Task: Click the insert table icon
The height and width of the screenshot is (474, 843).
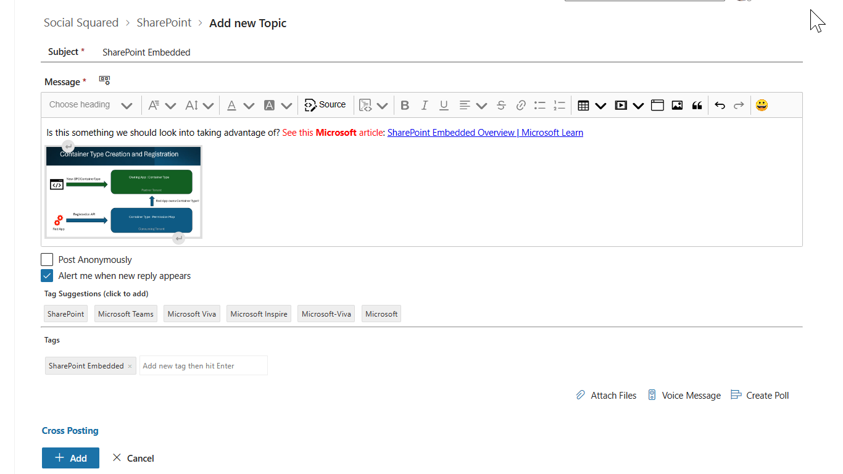Action: tap(583, 106)
